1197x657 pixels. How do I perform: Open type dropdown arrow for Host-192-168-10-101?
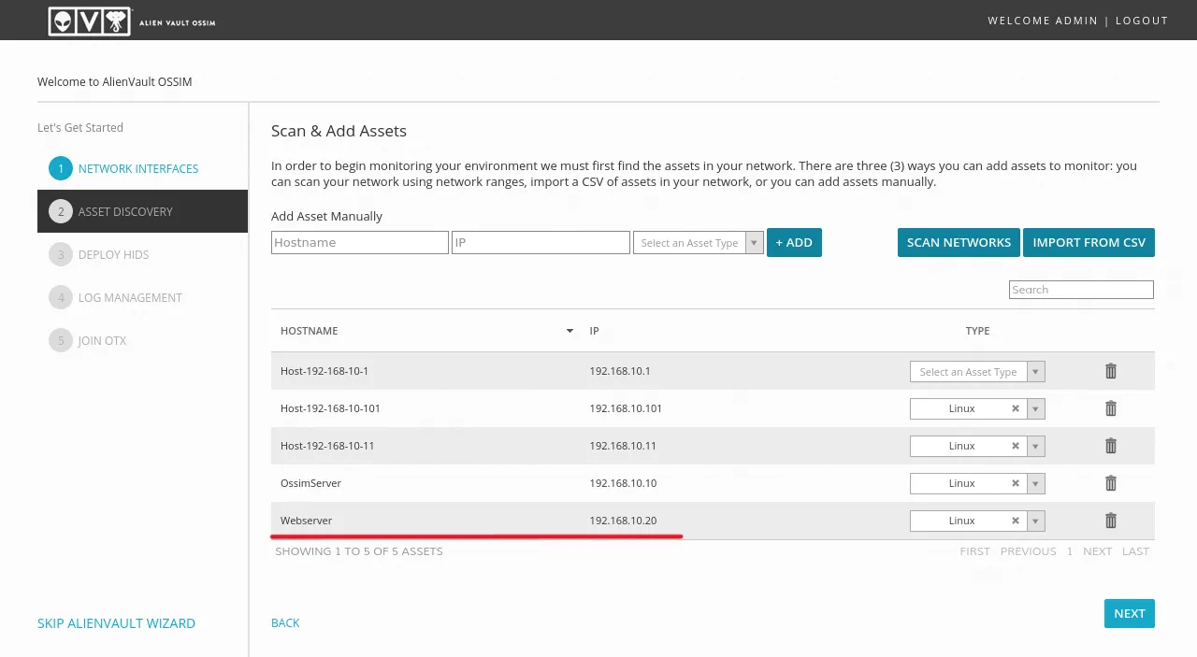1035,409
